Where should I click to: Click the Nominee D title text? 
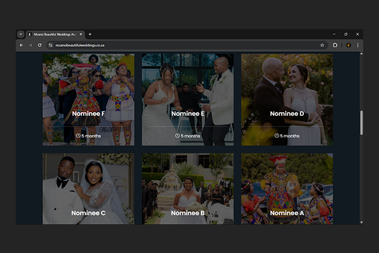click(287, 114)
